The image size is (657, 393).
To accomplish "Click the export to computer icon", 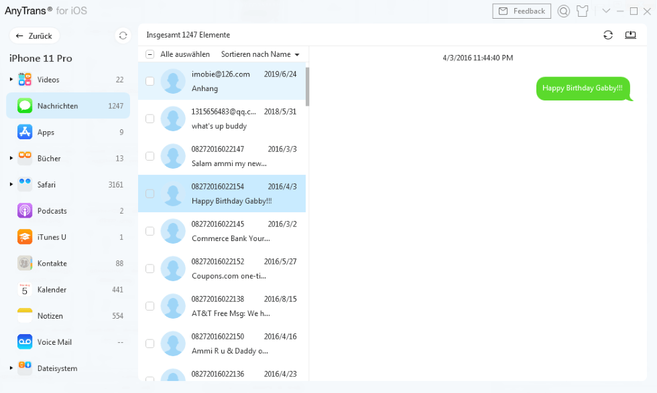I will tap(630, 35).
